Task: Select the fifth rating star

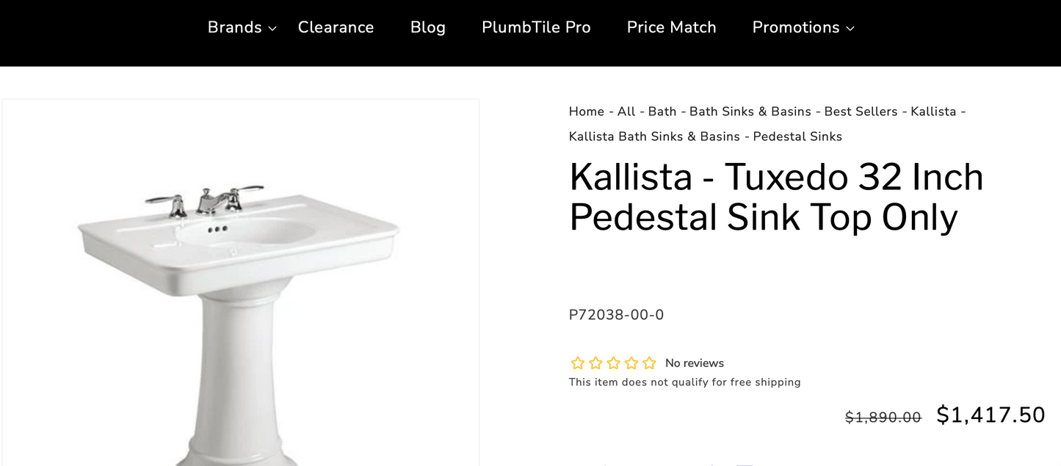Action: pyautogui.click(x=649, y=363)
